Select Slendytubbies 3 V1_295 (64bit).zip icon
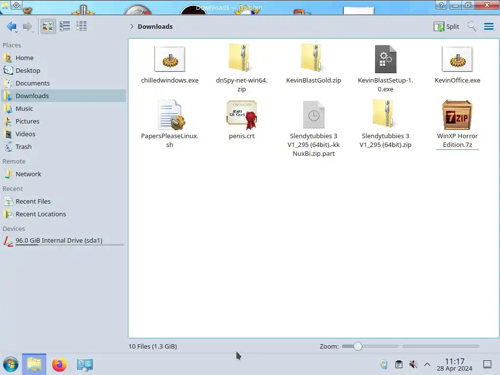500x375 pixels. (x=386, y=114)
